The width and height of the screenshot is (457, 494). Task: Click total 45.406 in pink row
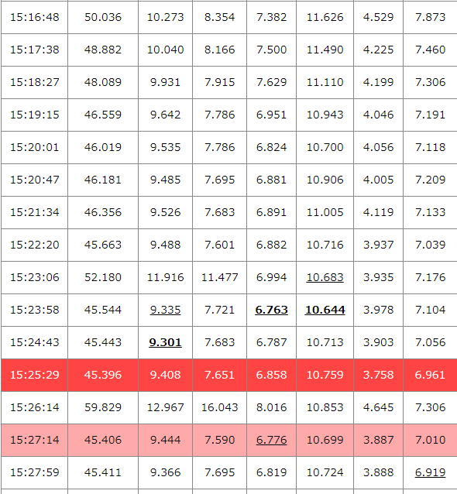pyautogui.click(x=103, y=440)
